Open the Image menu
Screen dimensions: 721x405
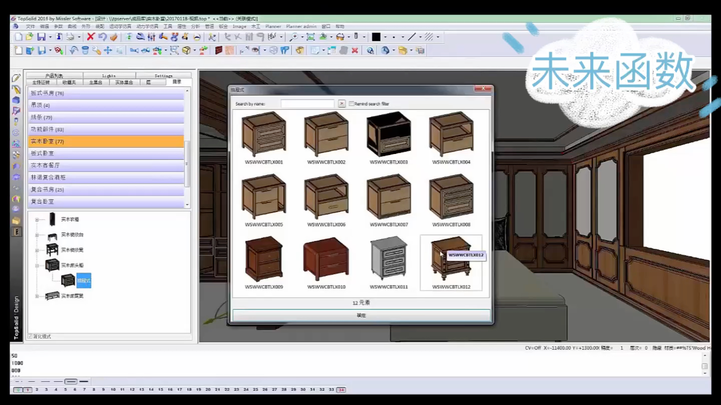pyautogui.click(x=239, y=26)
